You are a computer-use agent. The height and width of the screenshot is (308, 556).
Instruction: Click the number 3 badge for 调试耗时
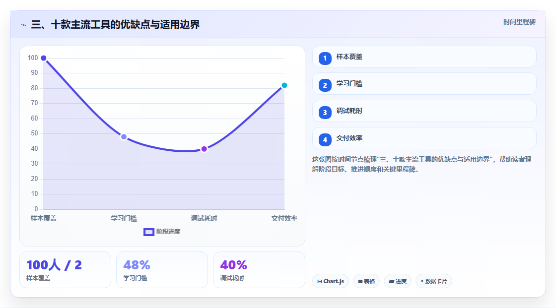coord(325,113)
